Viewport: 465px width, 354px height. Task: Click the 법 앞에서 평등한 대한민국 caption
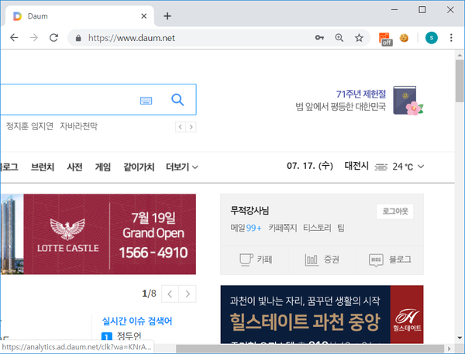point(341,106)
